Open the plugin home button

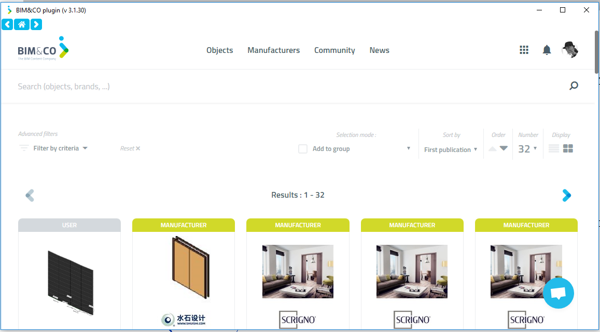tap(22, 24)
